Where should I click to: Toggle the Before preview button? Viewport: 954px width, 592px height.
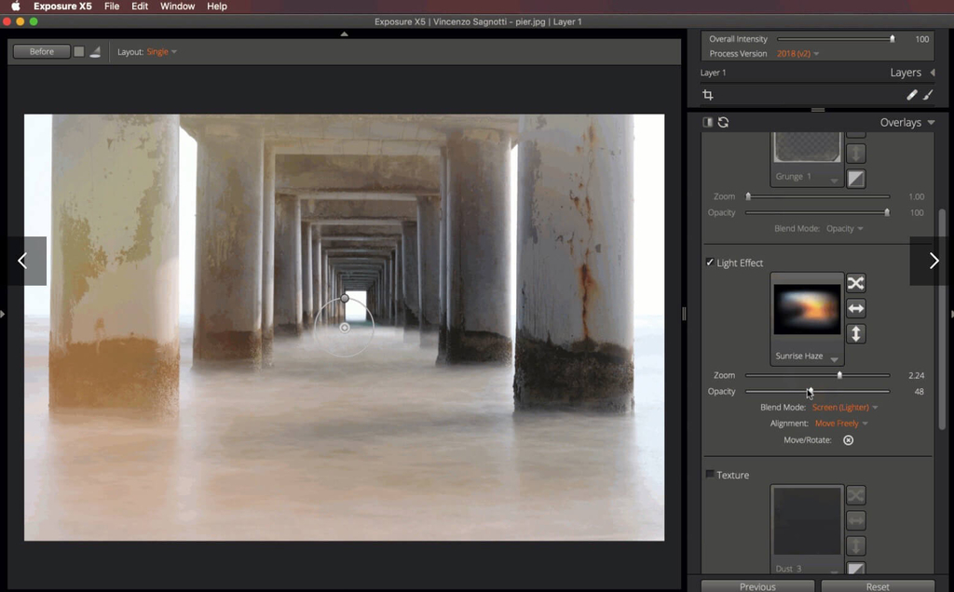[x=41, y=51]
